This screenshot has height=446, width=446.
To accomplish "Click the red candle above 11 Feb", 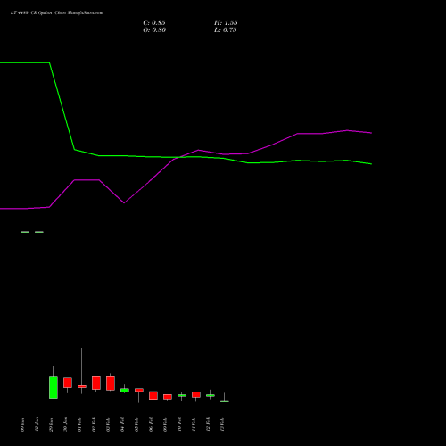I will (196, 394).
